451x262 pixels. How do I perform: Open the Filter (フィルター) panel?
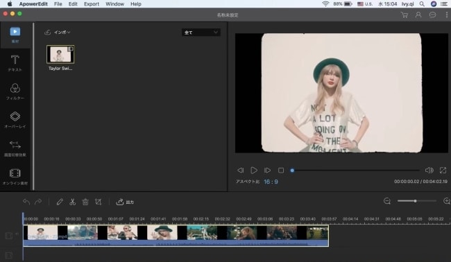15,91
